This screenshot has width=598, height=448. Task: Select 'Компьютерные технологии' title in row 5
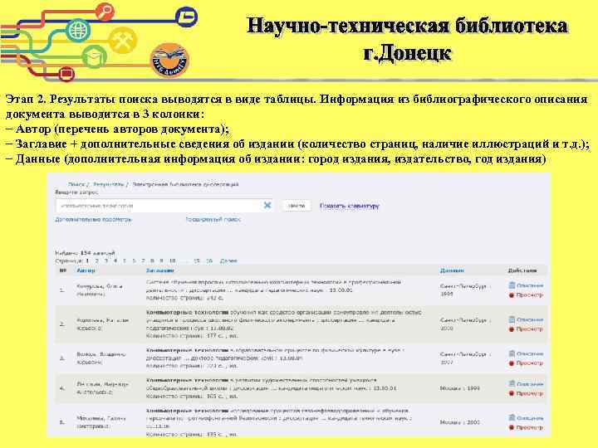tap(187, 411)
